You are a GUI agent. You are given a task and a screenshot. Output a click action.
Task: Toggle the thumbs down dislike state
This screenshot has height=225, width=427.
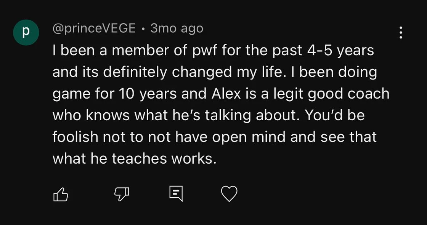[121, 195]
